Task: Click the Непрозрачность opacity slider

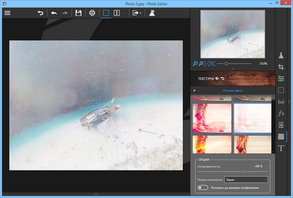Action: (x=244, y=171)
